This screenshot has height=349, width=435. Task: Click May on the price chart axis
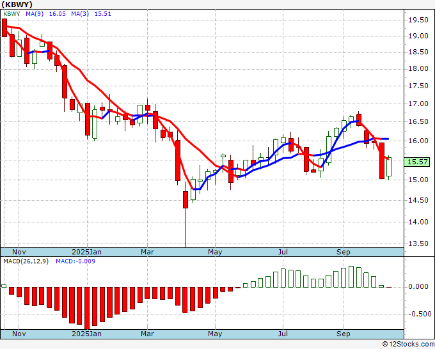[x=215, y=252]
